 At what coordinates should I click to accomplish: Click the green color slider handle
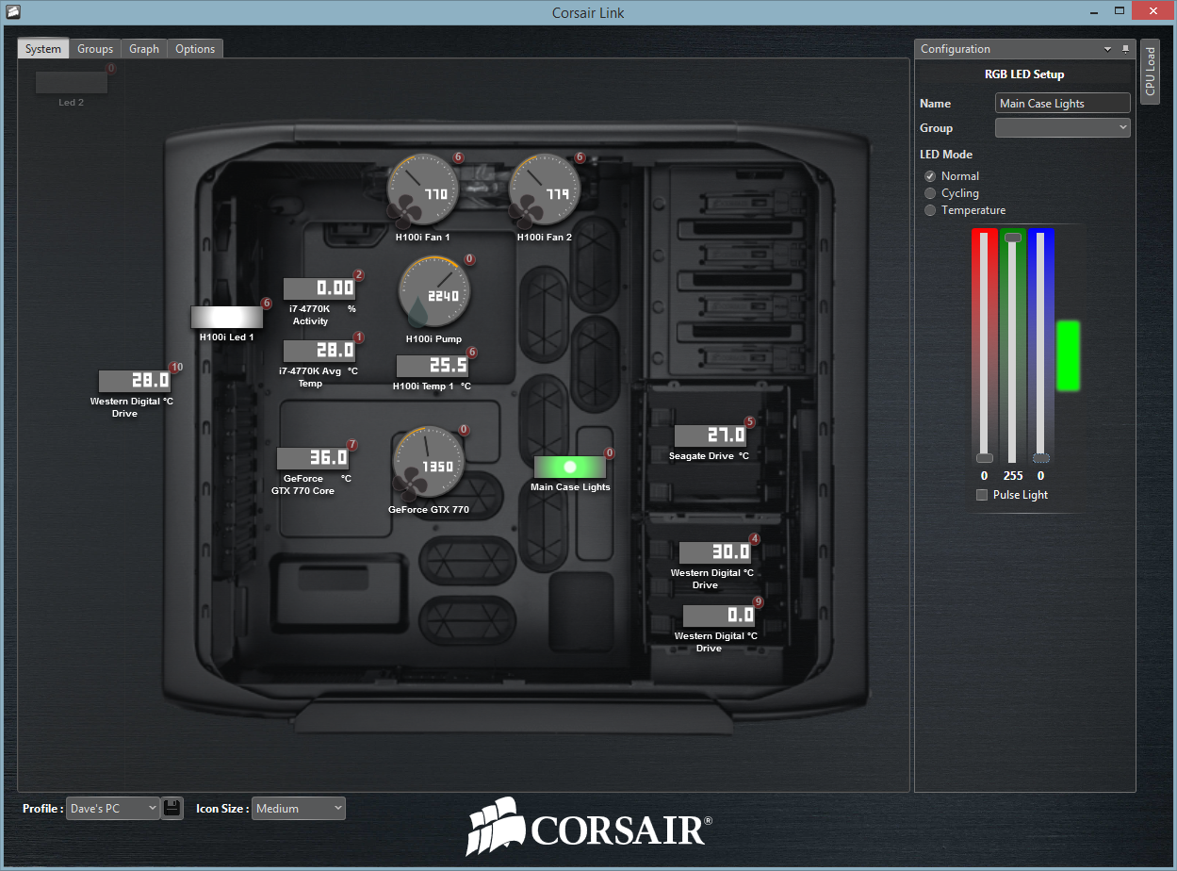point(1012,238)
